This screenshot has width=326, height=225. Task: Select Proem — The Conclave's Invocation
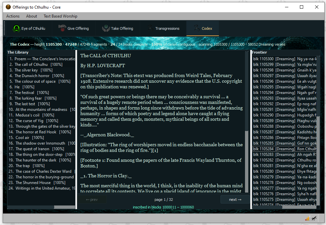click(x=42, y=59)
